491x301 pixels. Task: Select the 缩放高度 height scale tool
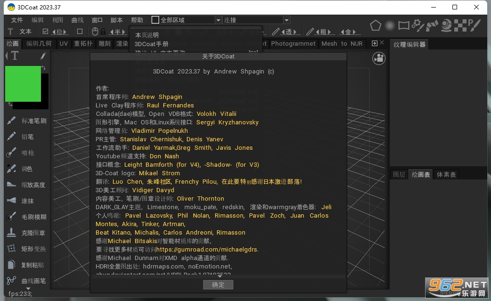coord(26,185)
